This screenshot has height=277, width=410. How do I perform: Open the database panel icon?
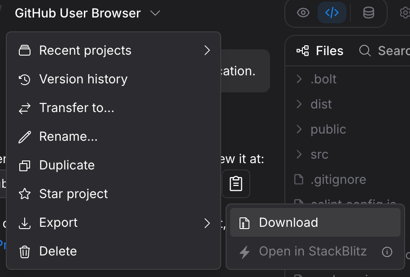[368, 13]
